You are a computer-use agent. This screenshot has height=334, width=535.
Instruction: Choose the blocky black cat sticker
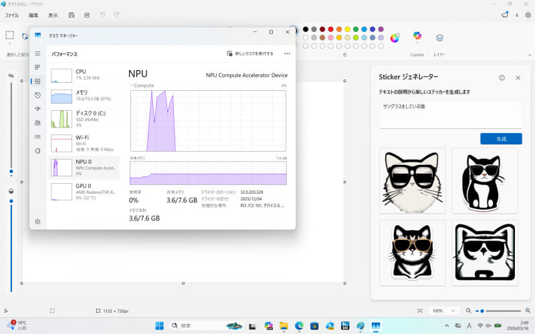[x=484, y=253]
